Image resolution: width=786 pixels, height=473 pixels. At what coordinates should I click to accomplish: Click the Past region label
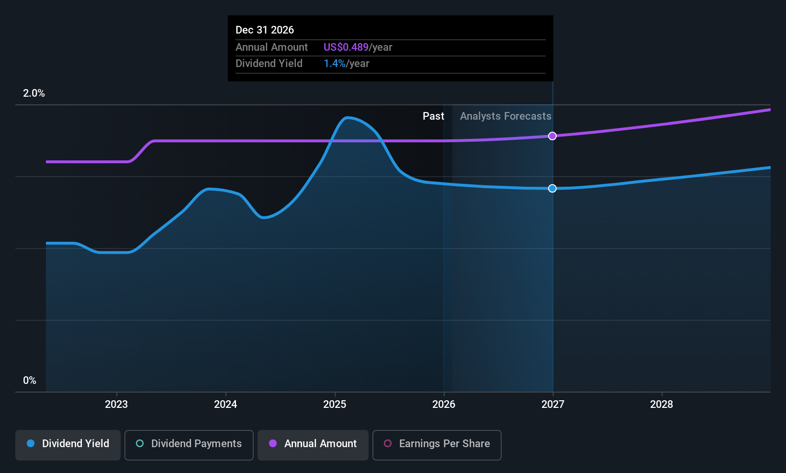tap(433, 116)
